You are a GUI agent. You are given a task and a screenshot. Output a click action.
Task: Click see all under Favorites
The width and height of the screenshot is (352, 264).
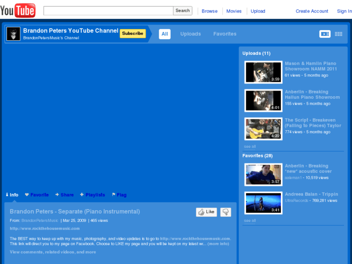pyautogui.click(x=250, y=220)
